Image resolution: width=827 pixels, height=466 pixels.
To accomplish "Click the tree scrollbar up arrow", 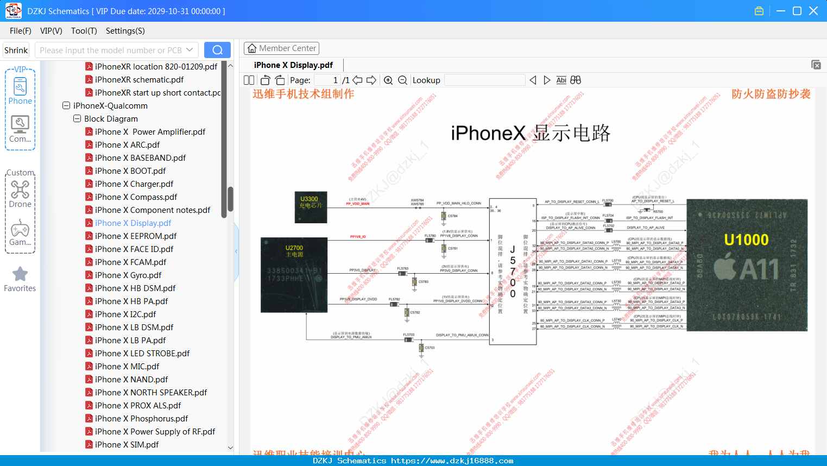I will [x=230, y=65].
